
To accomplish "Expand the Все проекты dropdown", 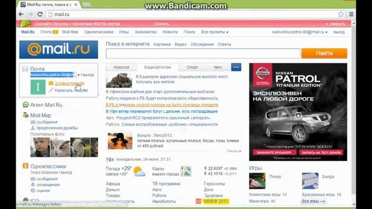I will pyautogui.click(x=214, y=32).
